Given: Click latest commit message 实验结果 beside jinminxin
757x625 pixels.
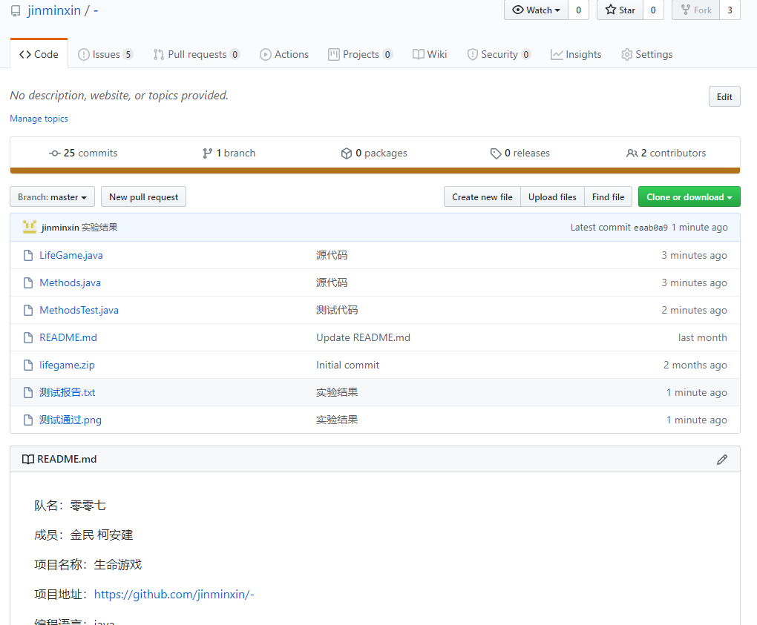Looking at the screenshot, I should [x=99, y=227].
